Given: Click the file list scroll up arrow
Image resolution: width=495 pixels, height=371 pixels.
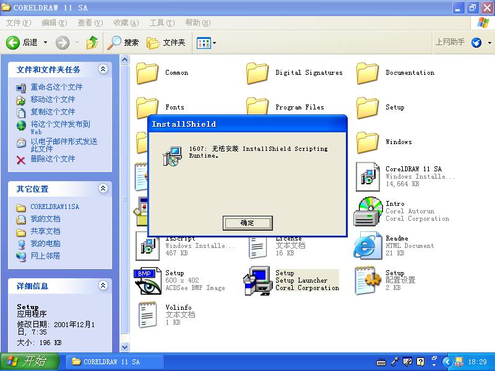Looking at the screenshot, I should pos(125,59).
